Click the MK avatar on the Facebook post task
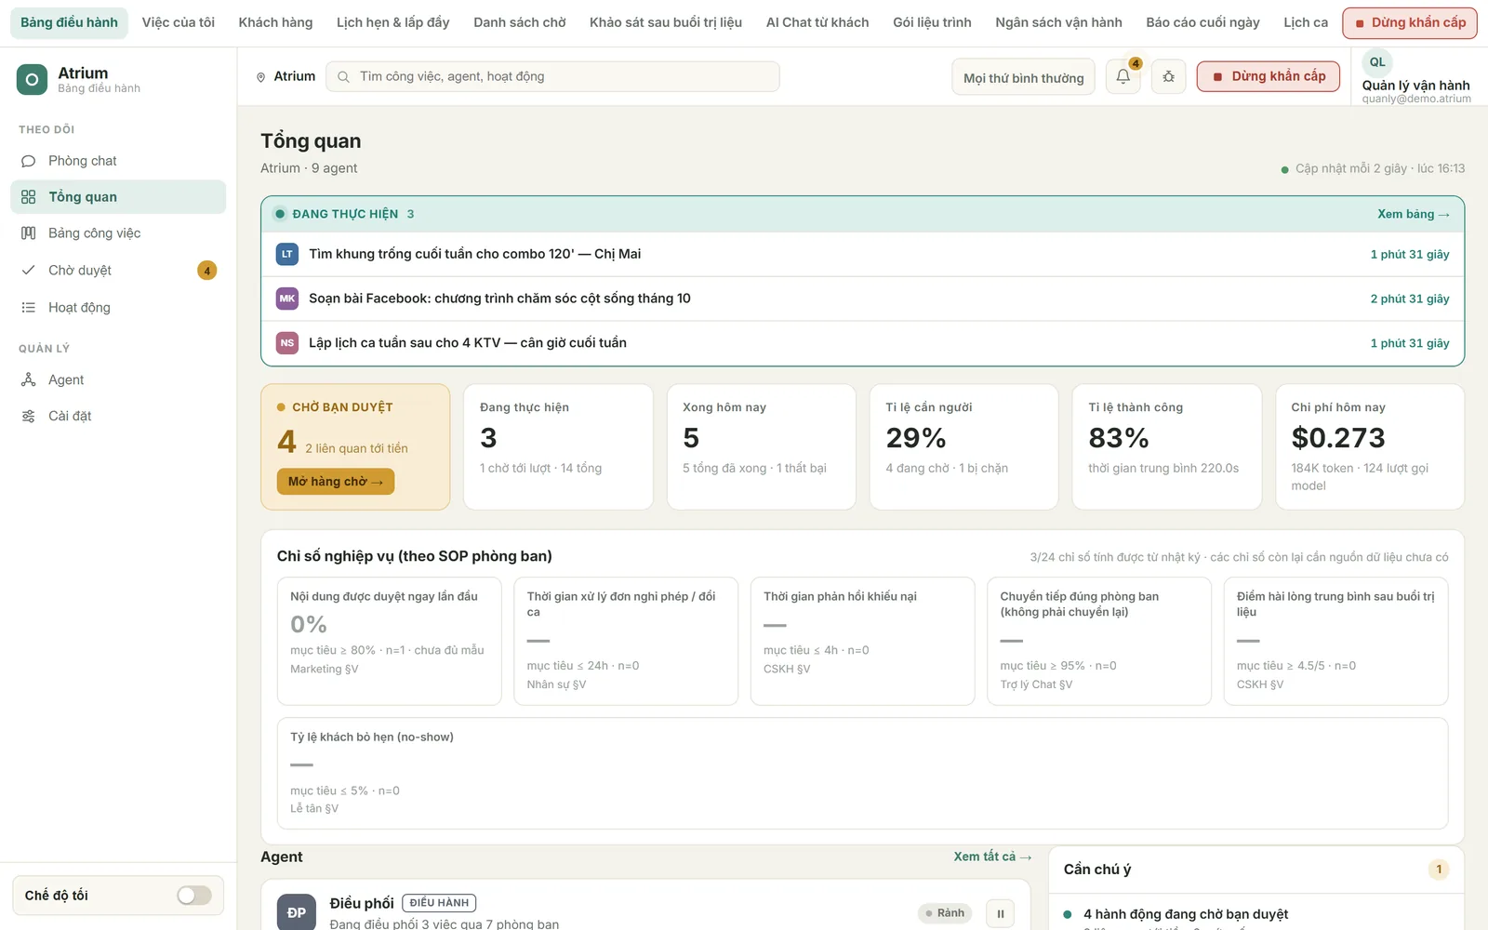1488x930 pixels. 287,299
